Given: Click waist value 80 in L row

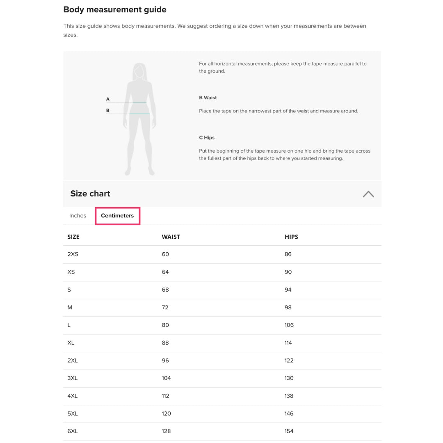Looking at the screenshot, I should coord(165,325).
